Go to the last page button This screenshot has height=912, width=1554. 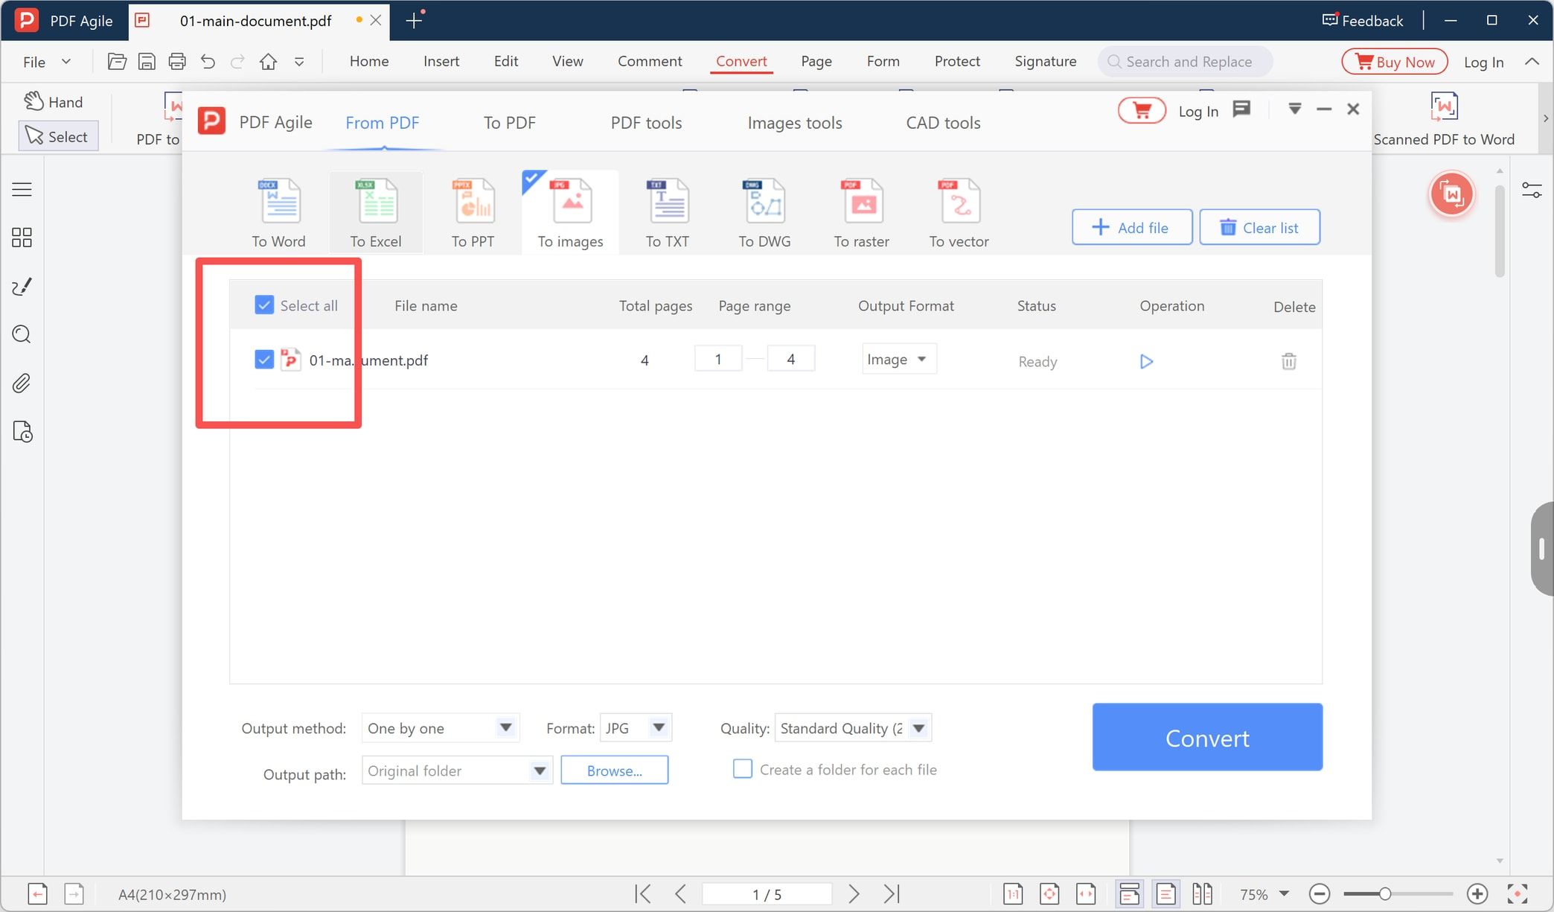pyautogui.click(x=892, y=893)
